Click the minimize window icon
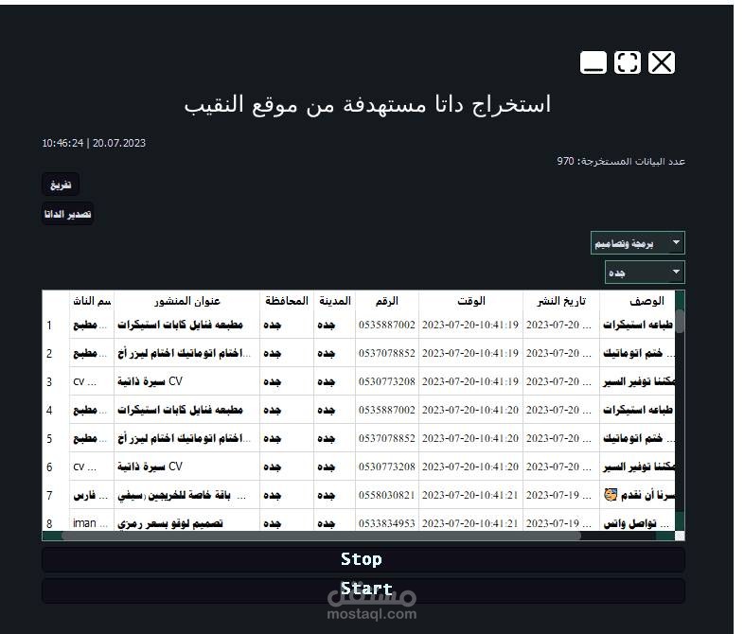 (x=593, y=62)
